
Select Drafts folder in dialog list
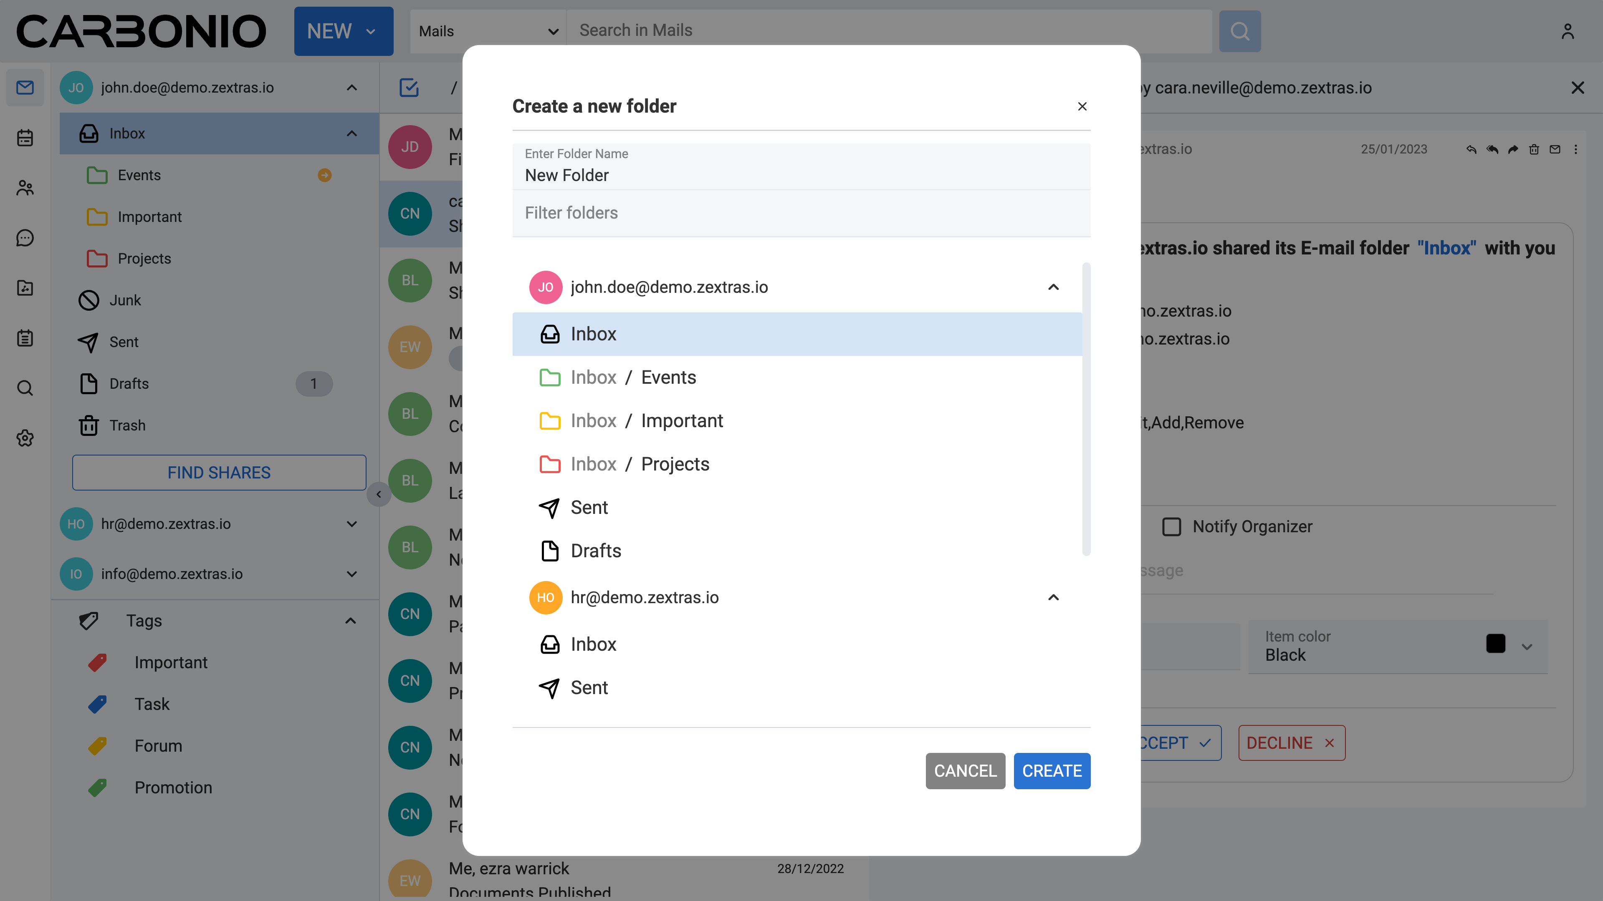pyautogui.click(x=596, y=551)
